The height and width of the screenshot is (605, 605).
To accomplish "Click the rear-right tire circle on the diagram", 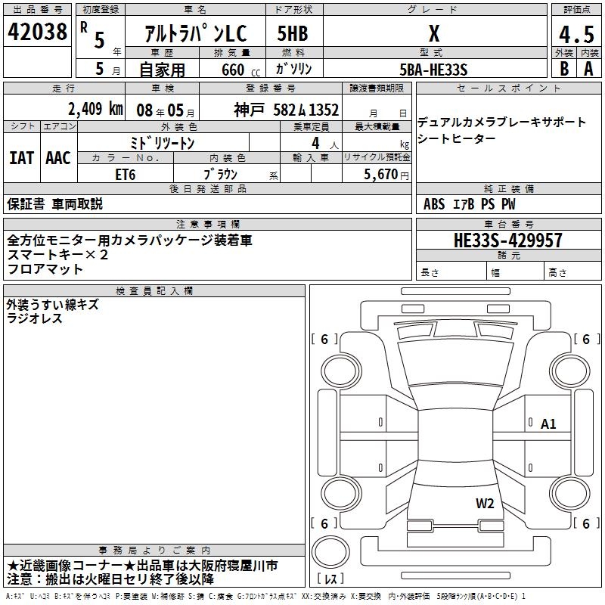I will pyautogui.click(x=570, y=493).
